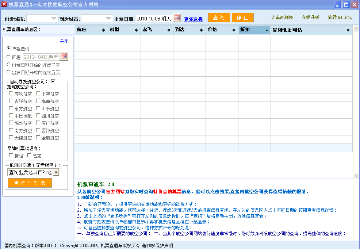Check 南方航空 airline

[x=11, y=130]
